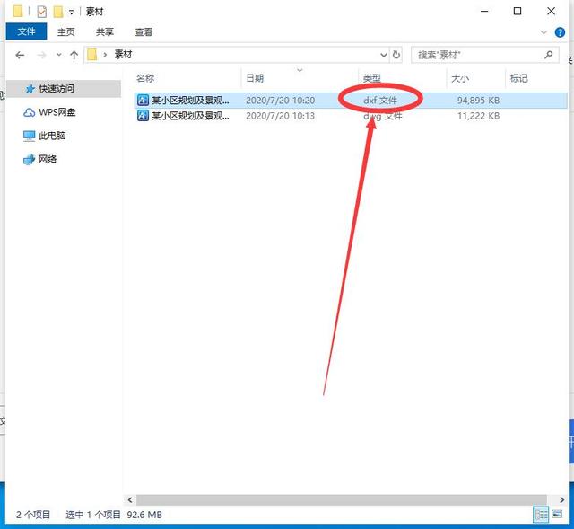The width and height of the screenshot is (574, 529).
Task: Select the dxf file dated 10:20
Action: [351, 101]
